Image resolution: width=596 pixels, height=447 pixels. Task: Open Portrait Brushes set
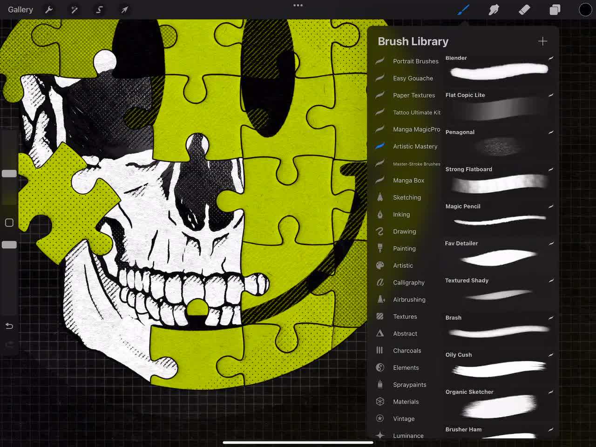pyautogui.click(x=407, y=61)
